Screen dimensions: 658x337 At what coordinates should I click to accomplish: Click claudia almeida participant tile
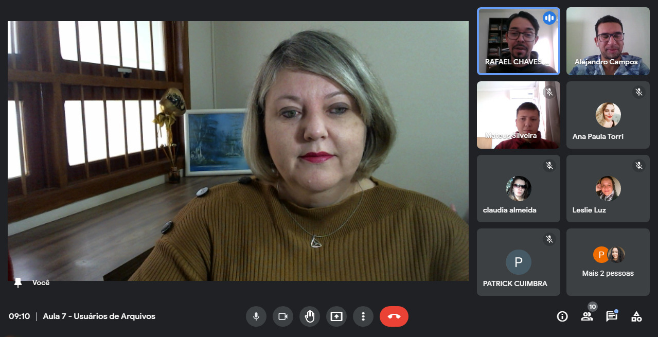point(518,189)
